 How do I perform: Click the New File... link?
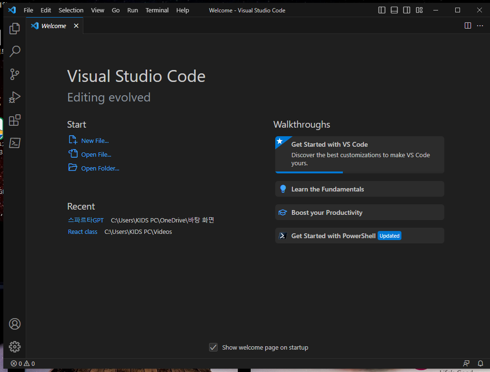95,141
